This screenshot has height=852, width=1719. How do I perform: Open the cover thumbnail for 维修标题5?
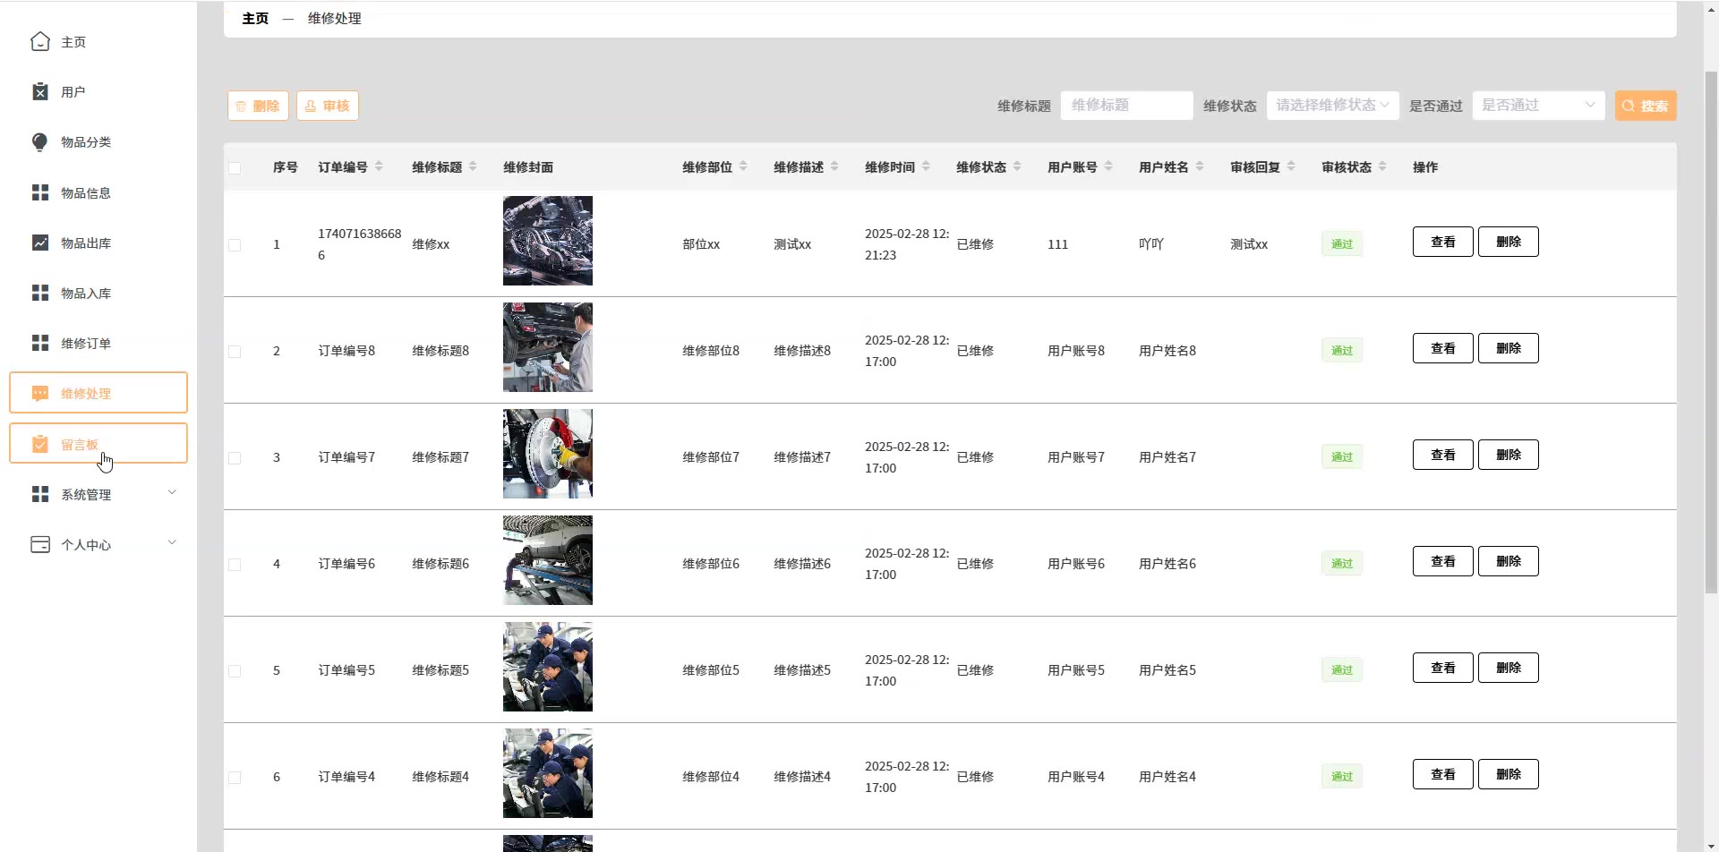548,667
